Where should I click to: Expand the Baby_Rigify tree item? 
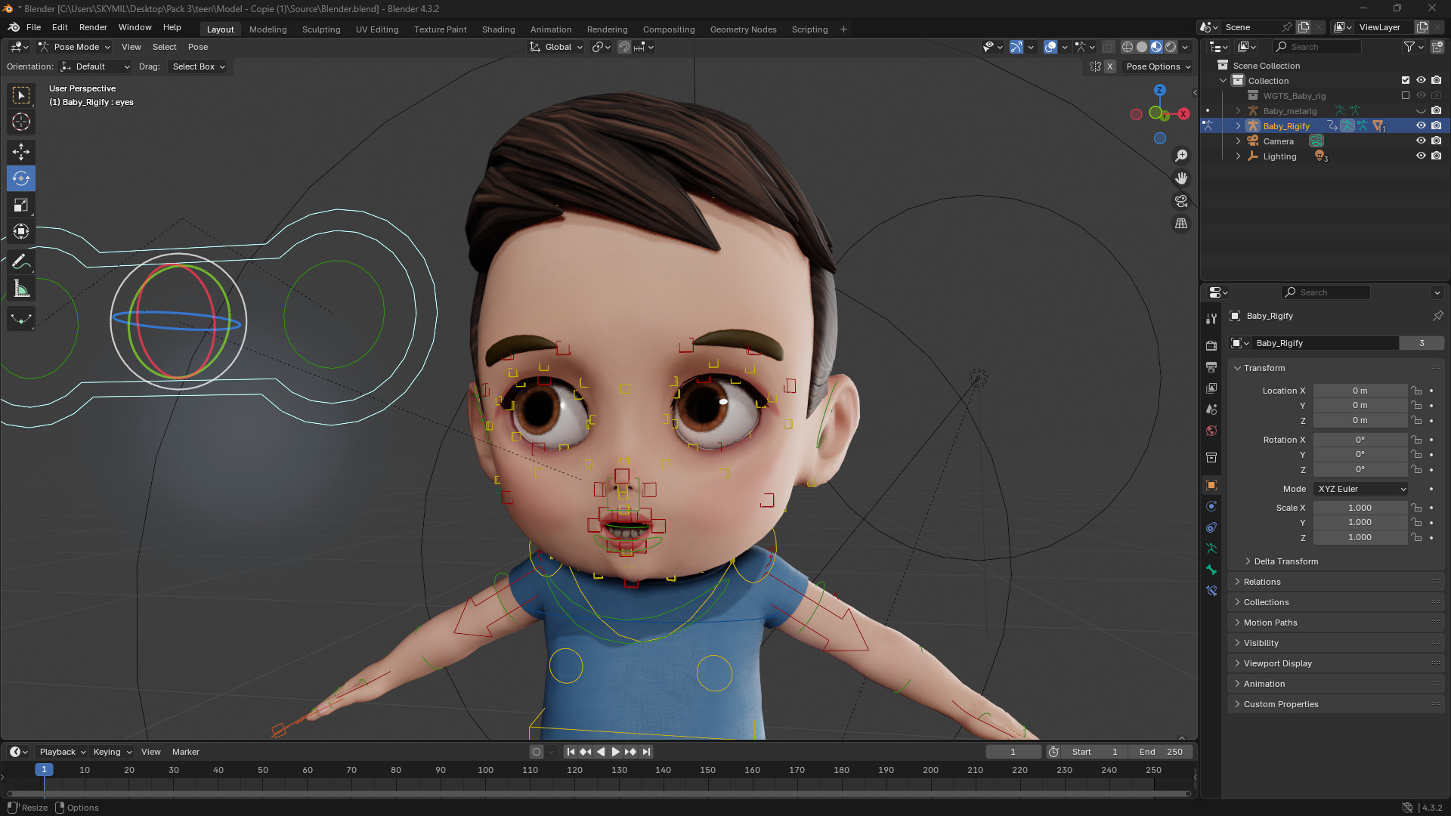click(1238, 126)
